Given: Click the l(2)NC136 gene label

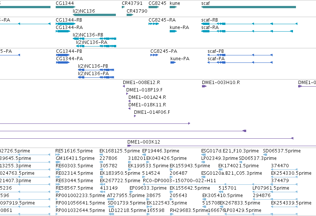Looking at the screenshot, I should tap(84, 11).
